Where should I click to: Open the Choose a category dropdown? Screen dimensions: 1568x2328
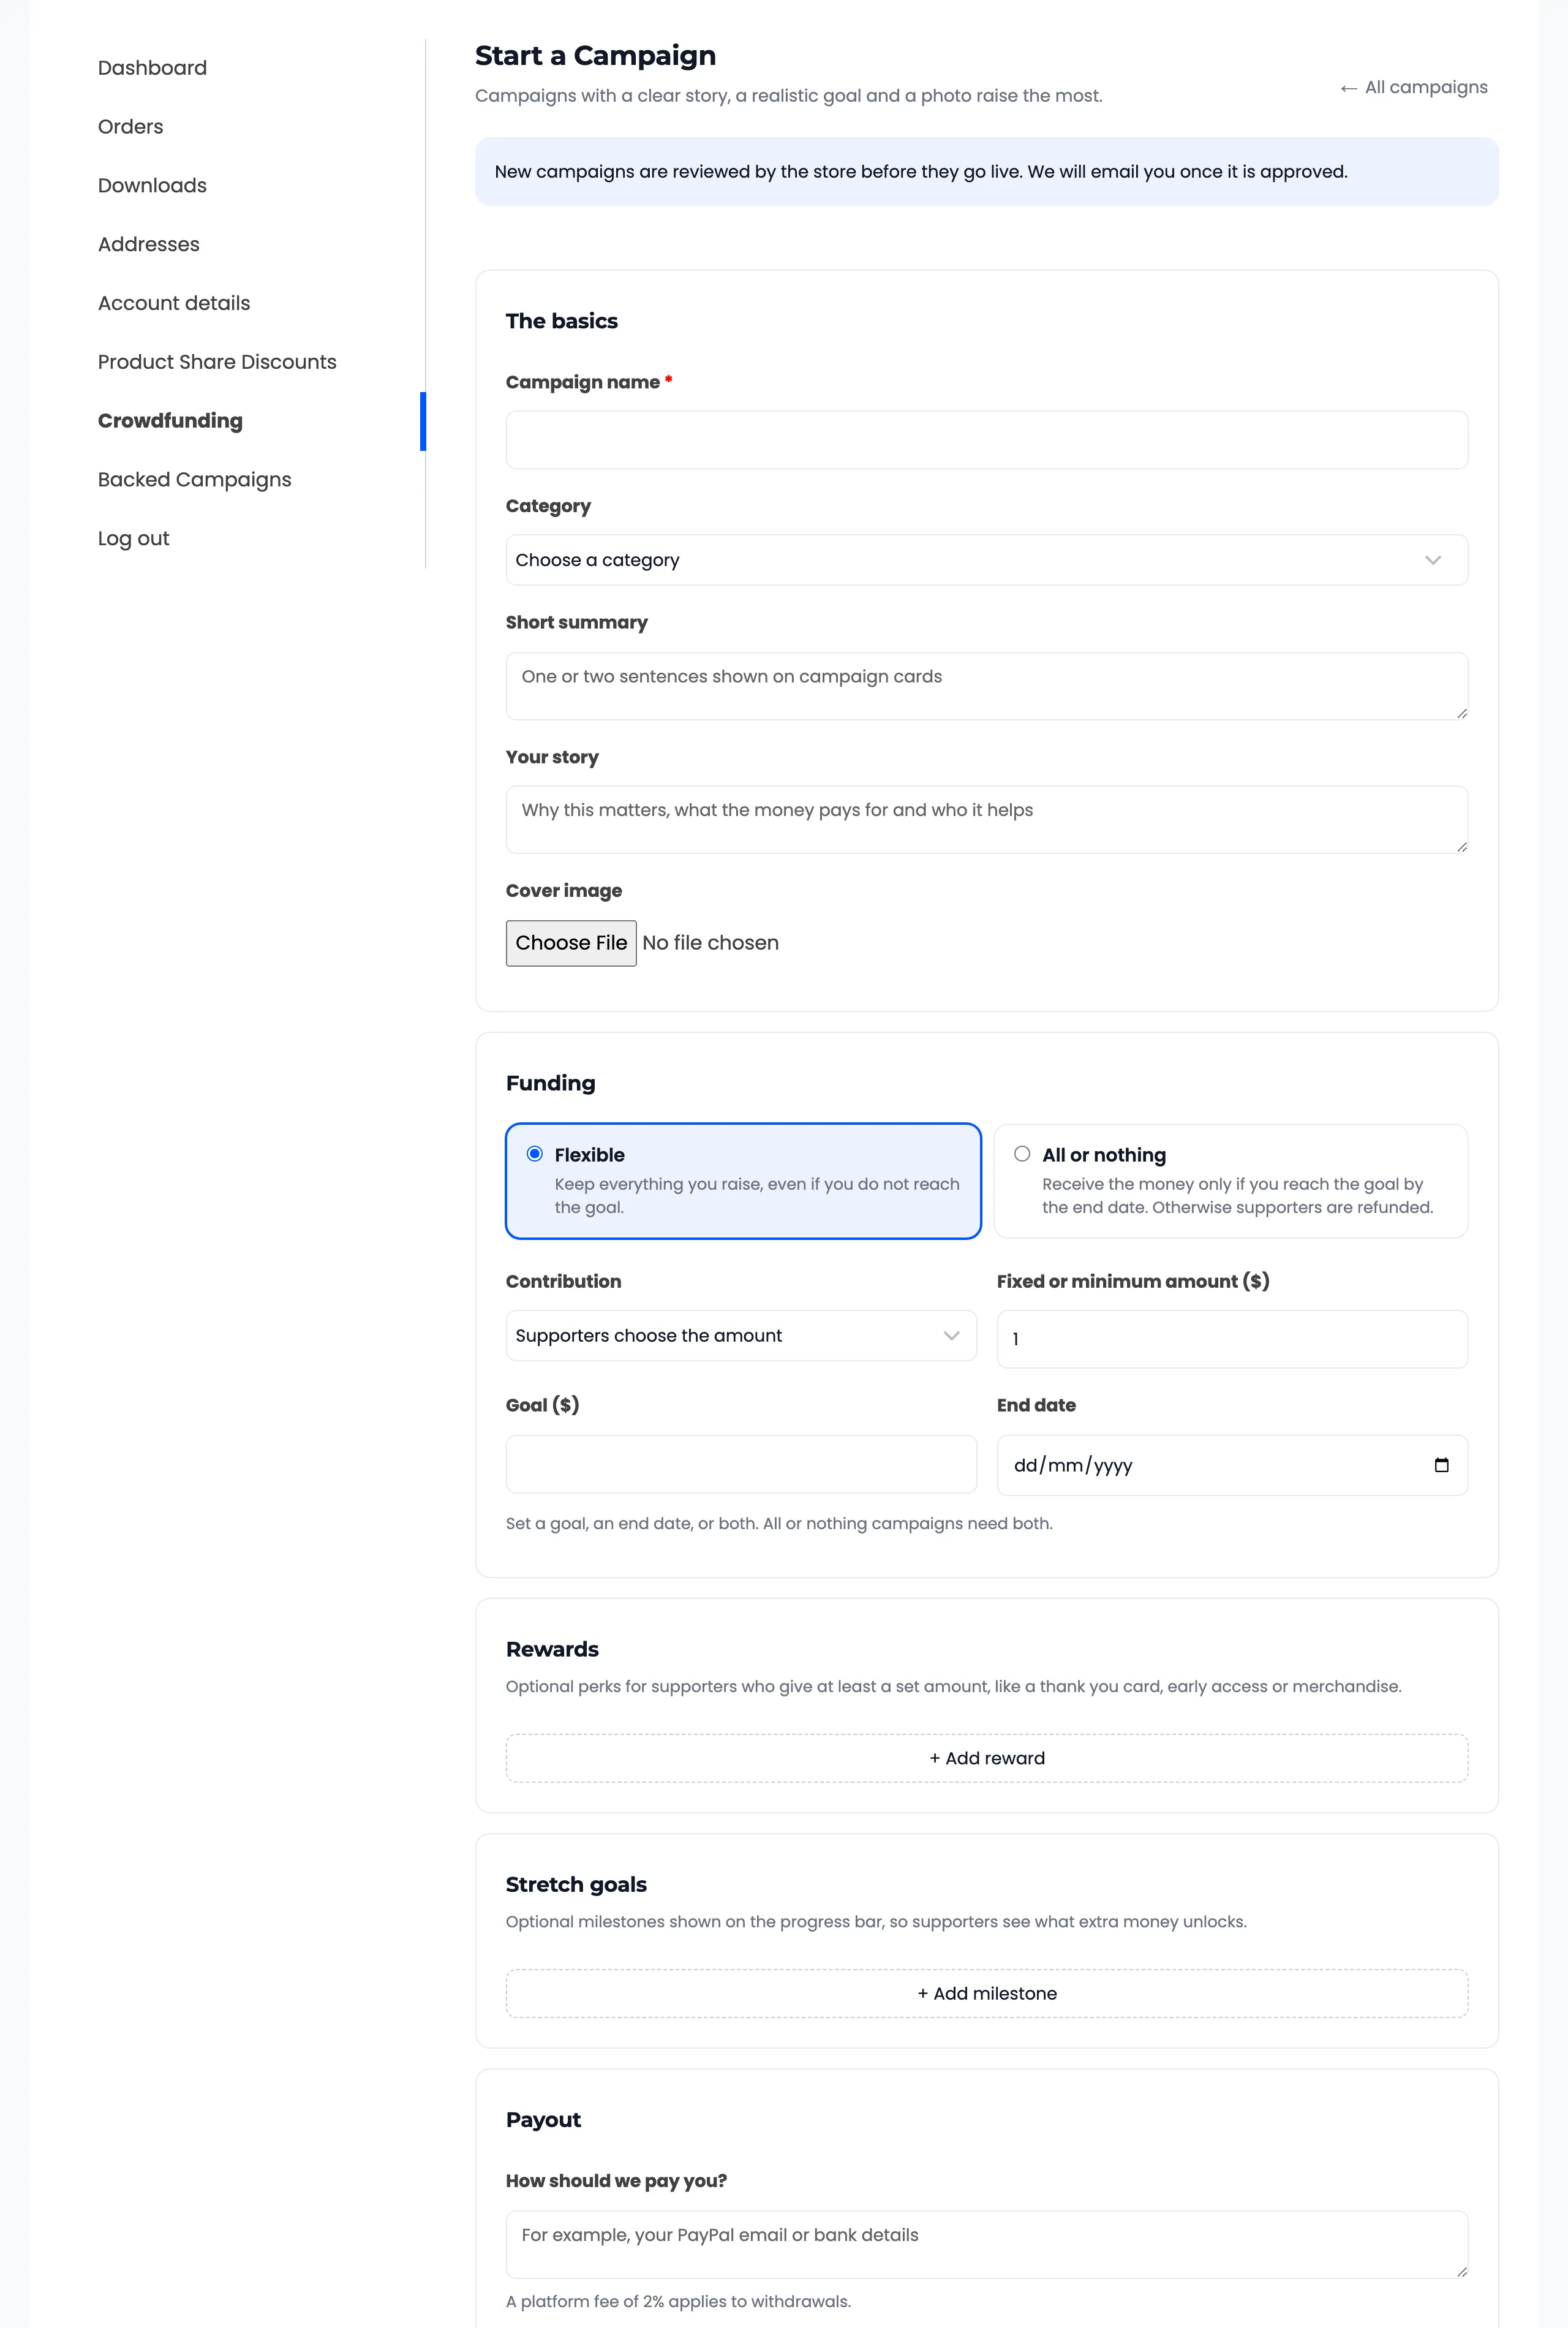986,560
